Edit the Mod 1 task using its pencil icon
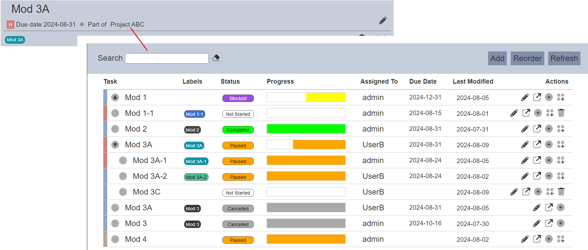Screen dimensions: 588x250 pos(525,97)
